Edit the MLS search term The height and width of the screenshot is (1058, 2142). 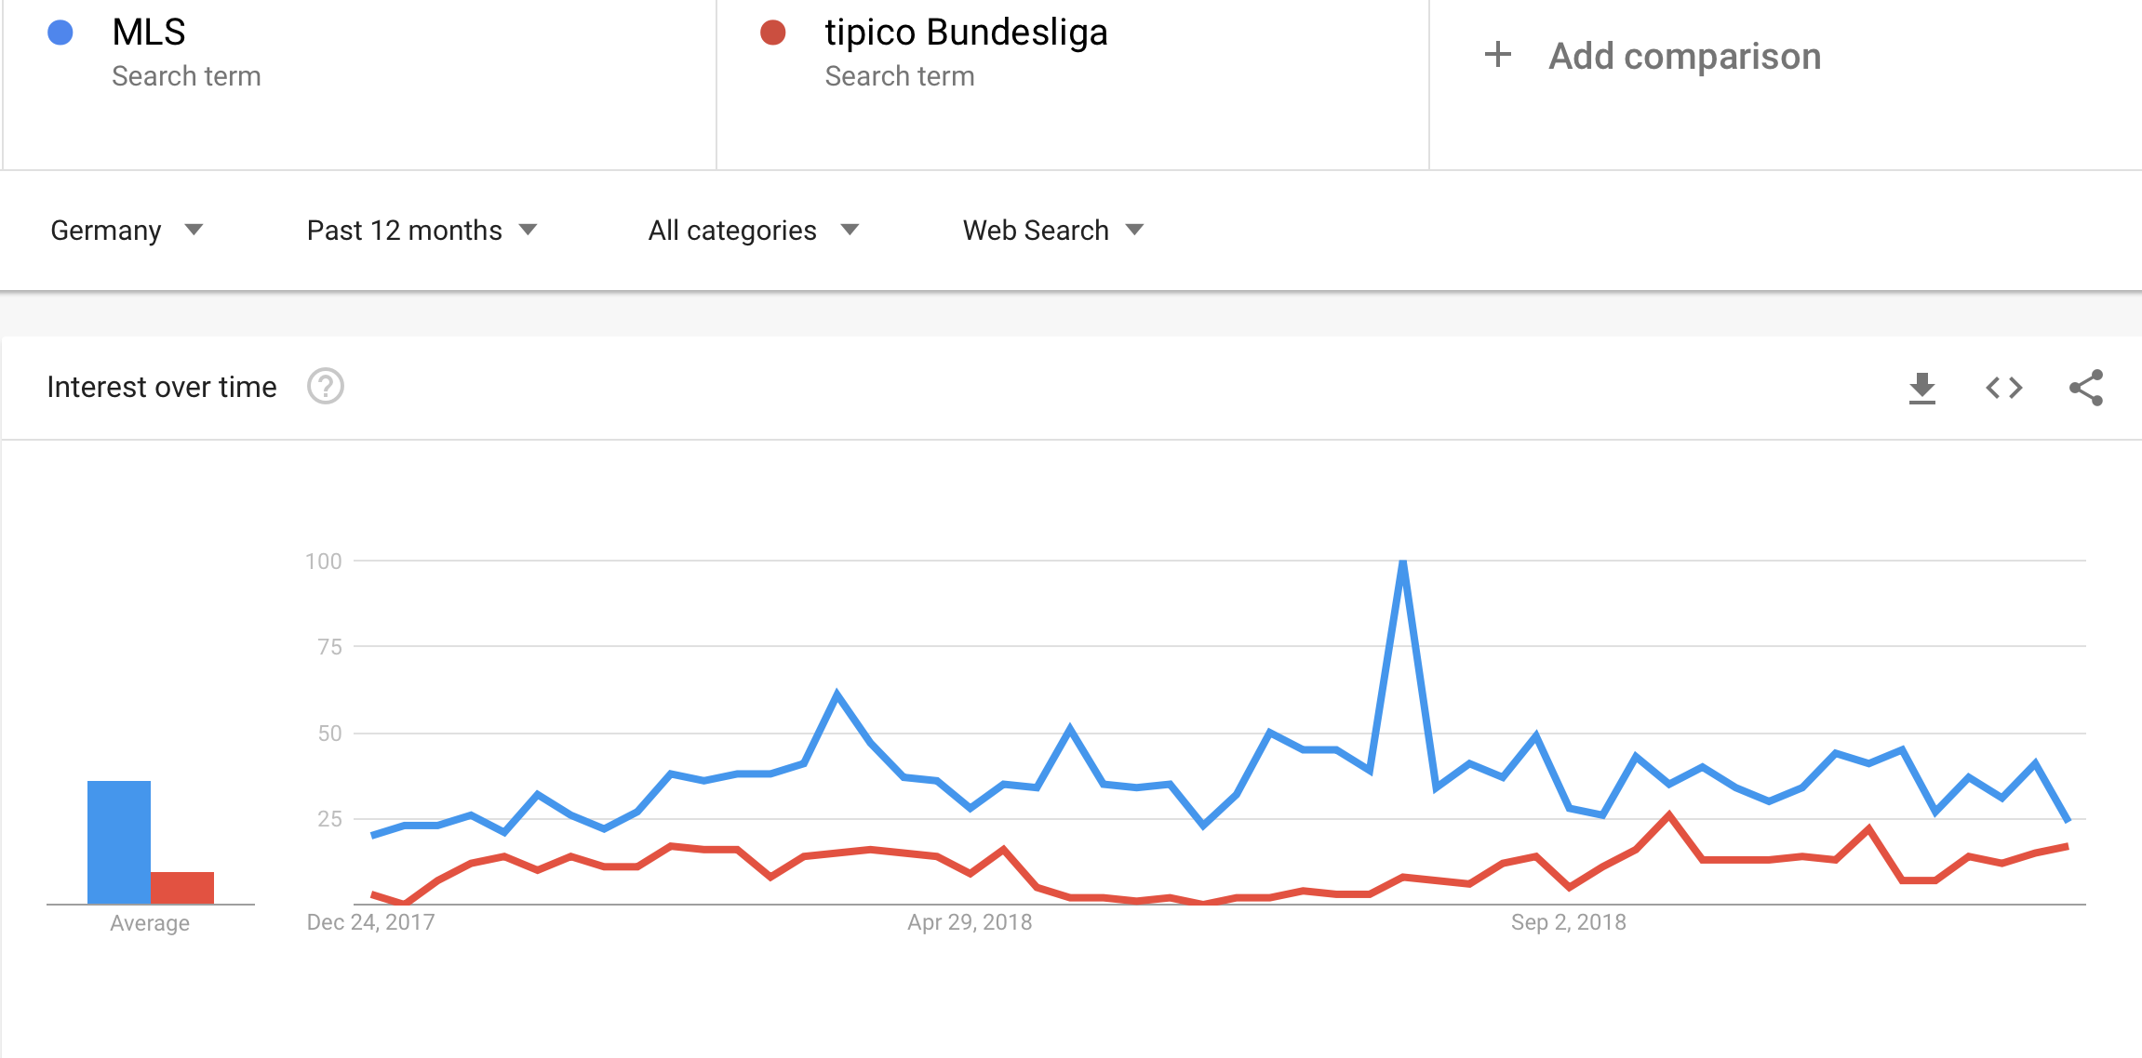(x=149, y=33)
